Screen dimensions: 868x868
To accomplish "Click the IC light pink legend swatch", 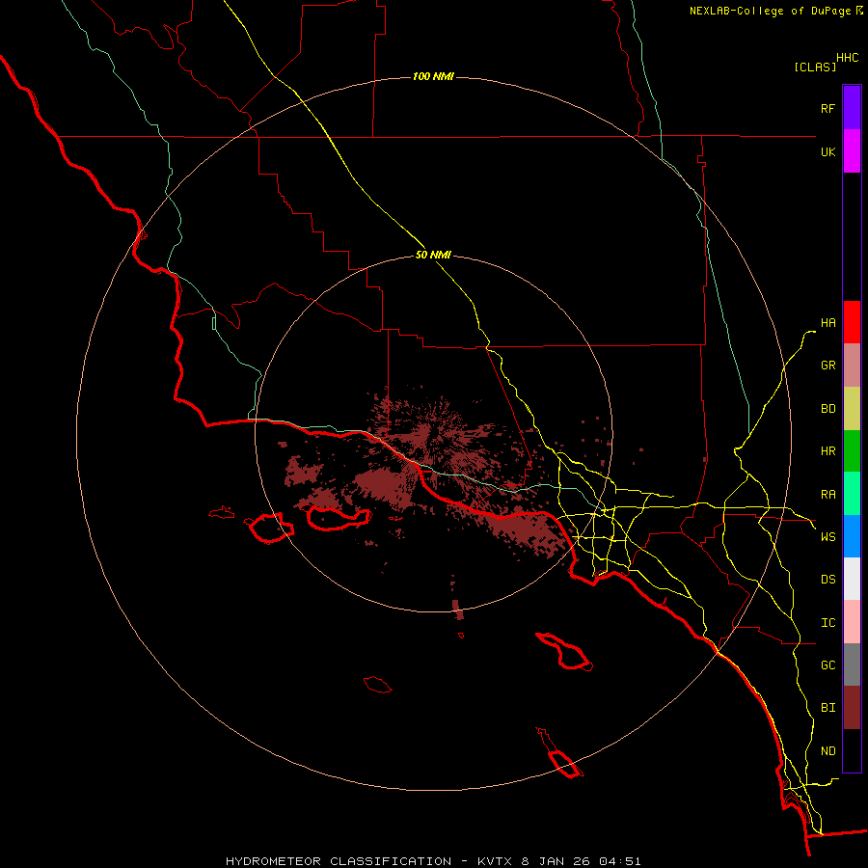I will [x=852, y=622].
